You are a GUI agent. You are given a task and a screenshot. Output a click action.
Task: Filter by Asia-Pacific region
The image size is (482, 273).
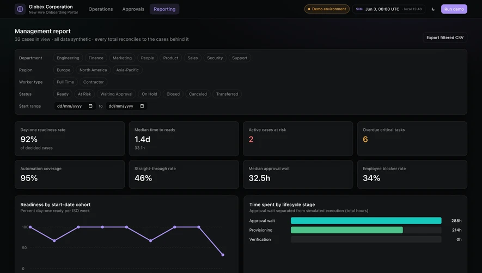click(127, 70)
